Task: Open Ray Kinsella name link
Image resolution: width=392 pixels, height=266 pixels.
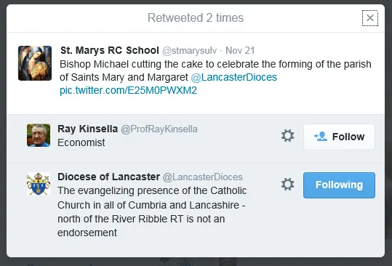Action: [87, 129]
